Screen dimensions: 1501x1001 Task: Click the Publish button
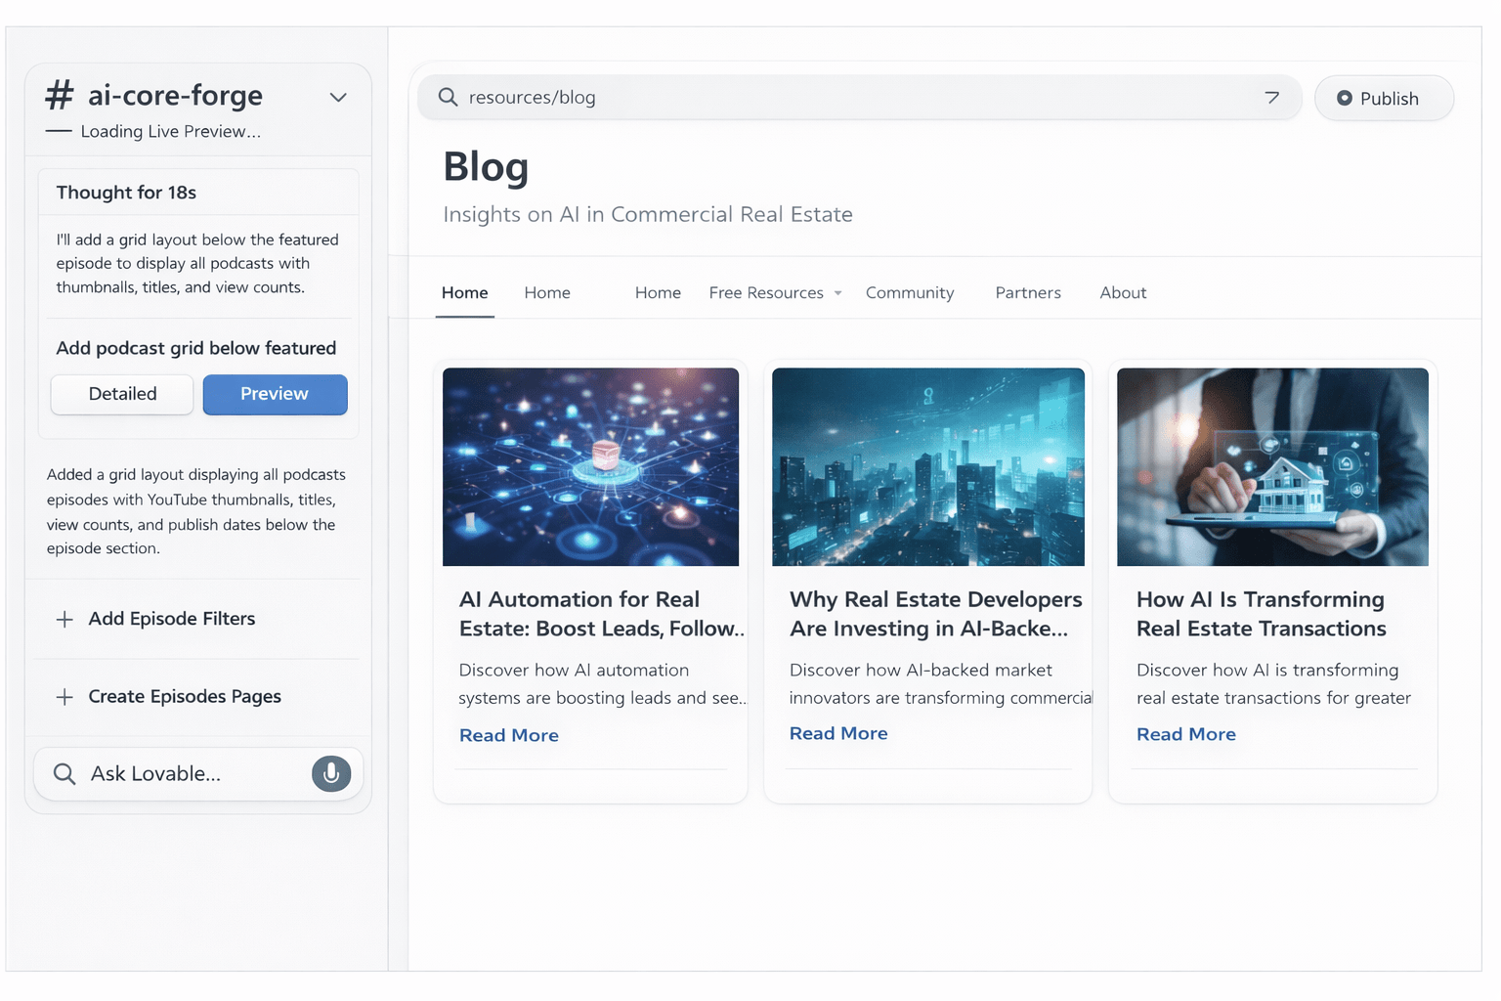click(x=1384, y=98)
